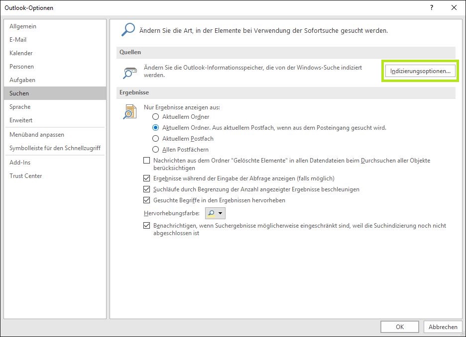
Task: Open the Kalender settings category
Action: 55,53
